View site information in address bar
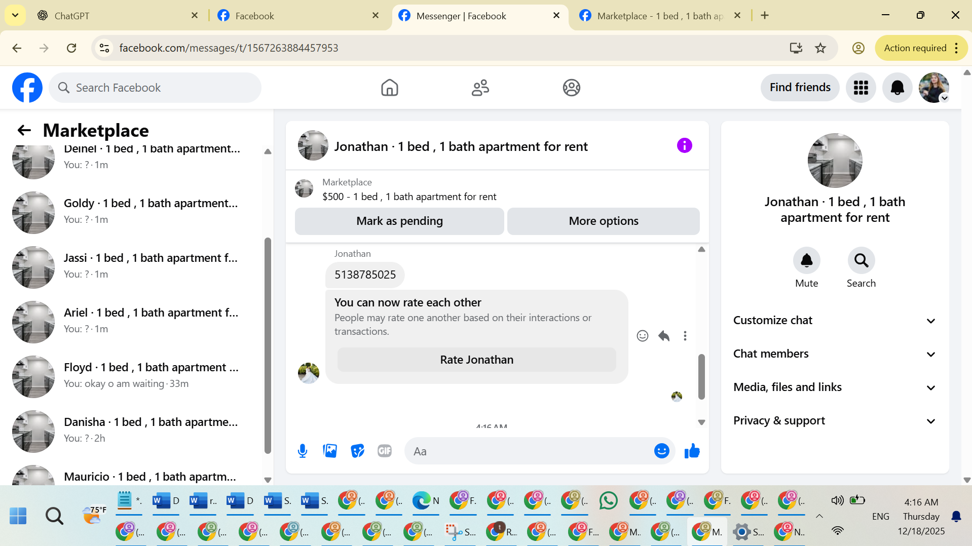This screenshot has width=972, height=546. tap(104, 48)
